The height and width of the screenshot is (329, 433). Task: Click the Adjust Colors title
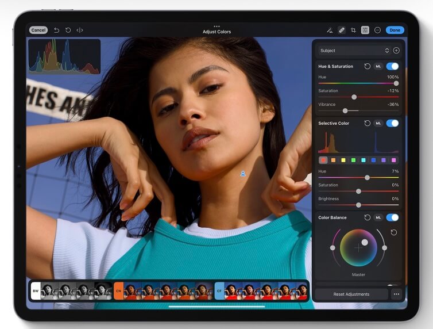click(216, 32)
